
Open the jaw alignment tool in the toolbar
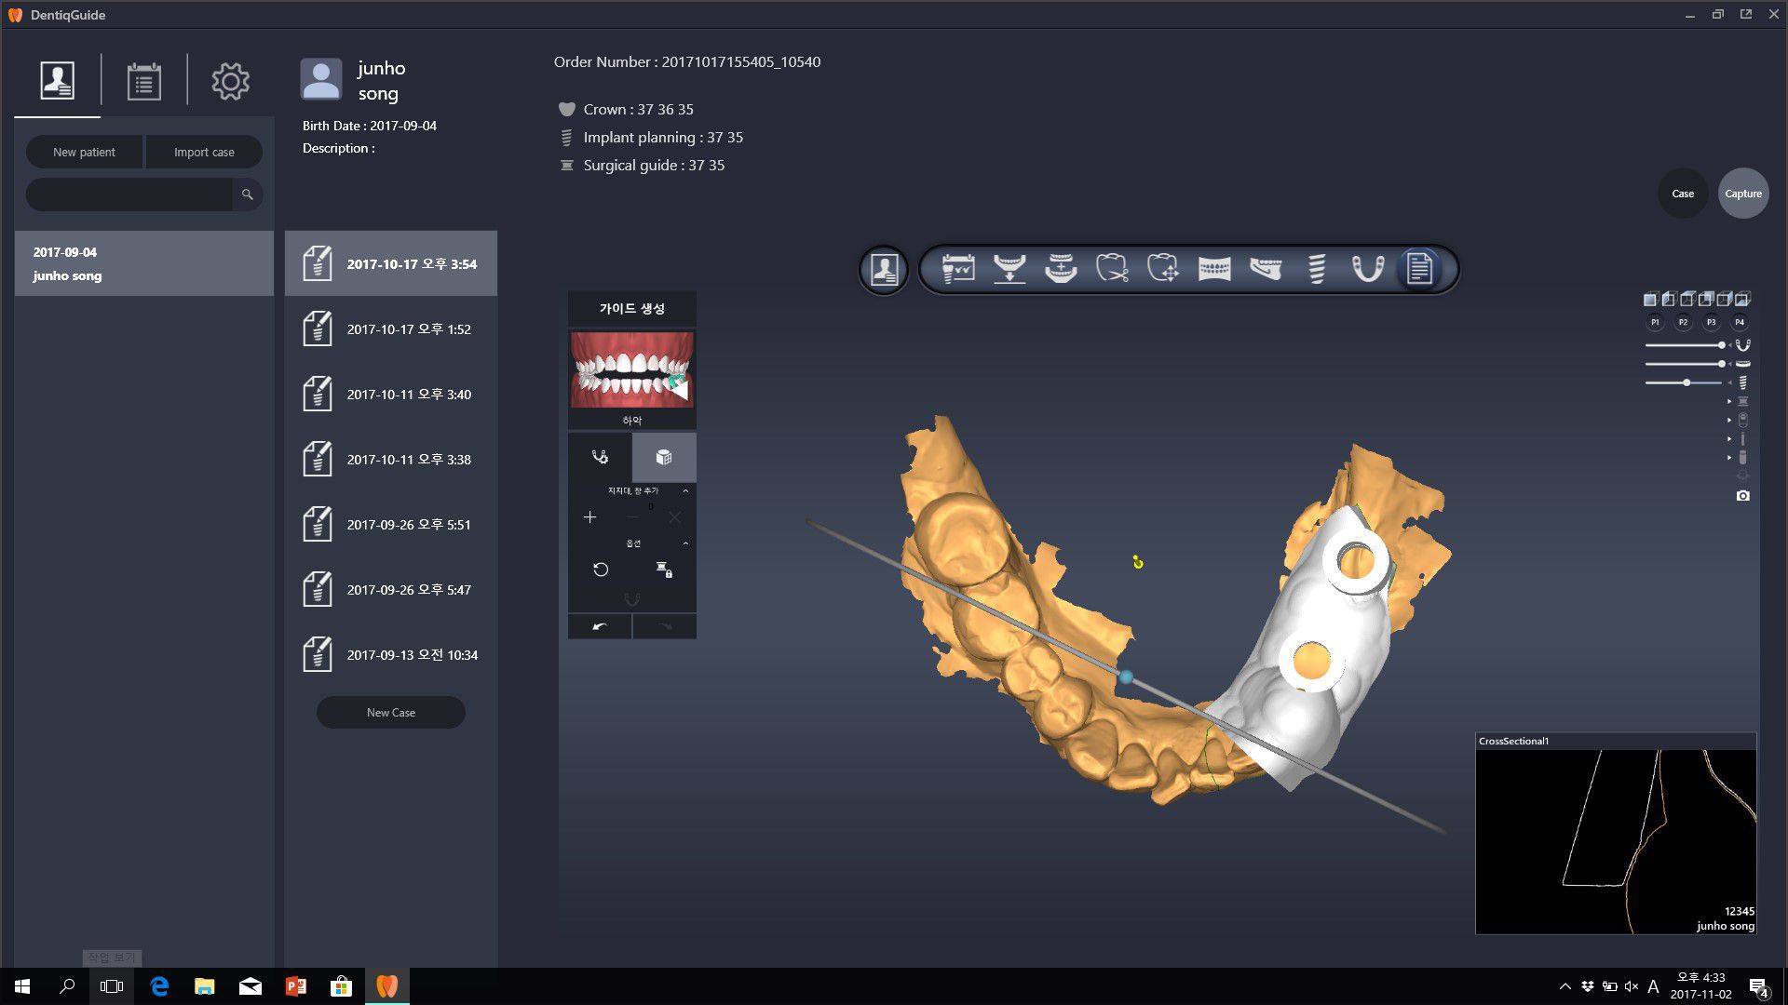click(1009, 269)
